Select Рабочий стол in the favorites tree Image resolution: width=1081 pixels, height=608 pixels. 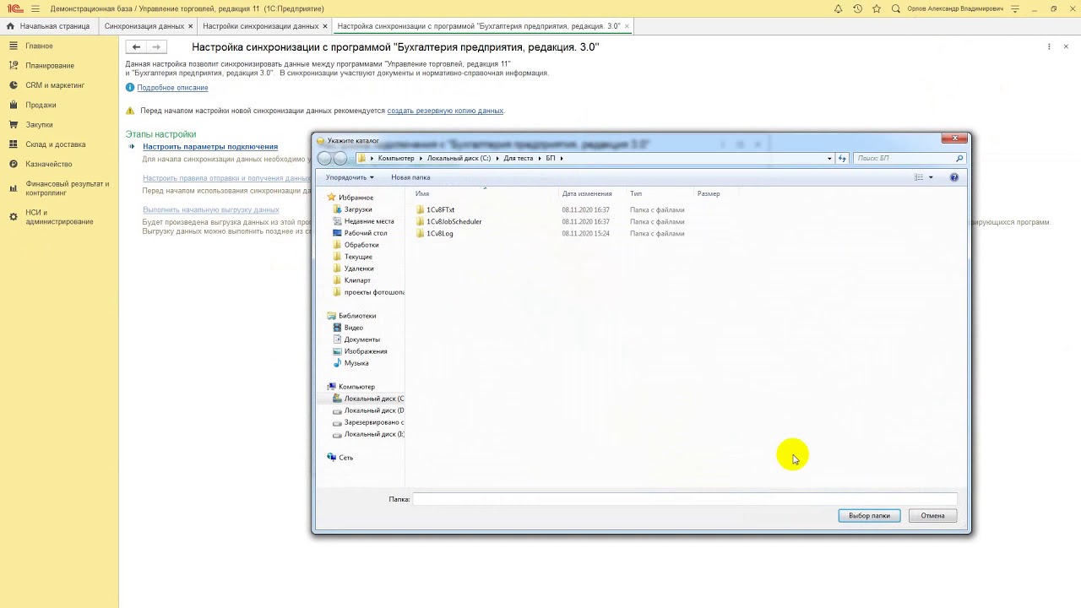point(360,233)
